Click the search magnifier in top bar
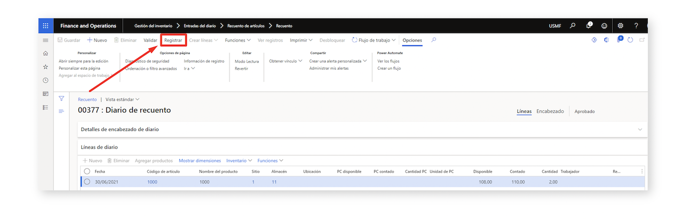683x219 pixels. coord(573,26)
